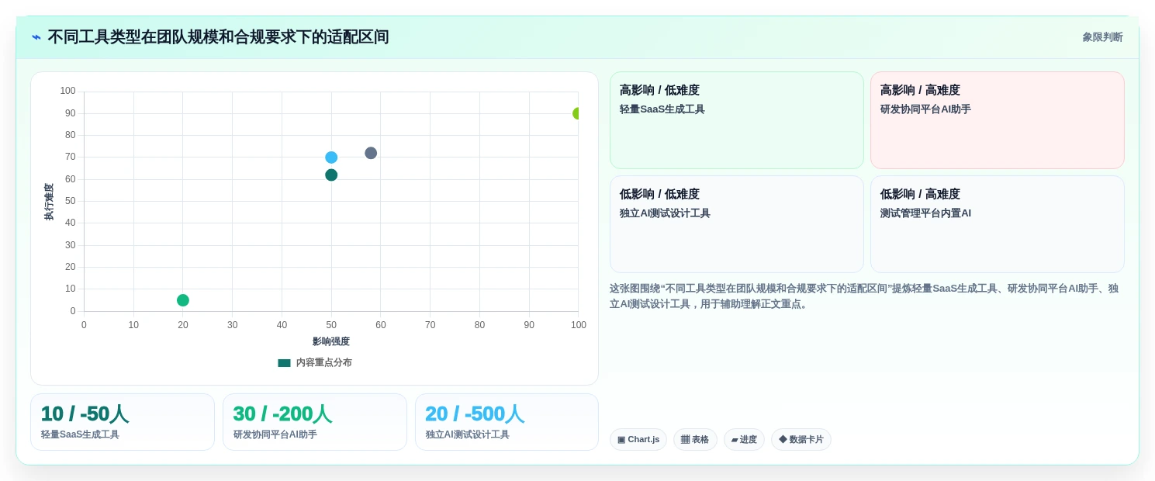
Task: Click the 进度 tag chip
Action: pyautogui.click(x=744, y=440)
